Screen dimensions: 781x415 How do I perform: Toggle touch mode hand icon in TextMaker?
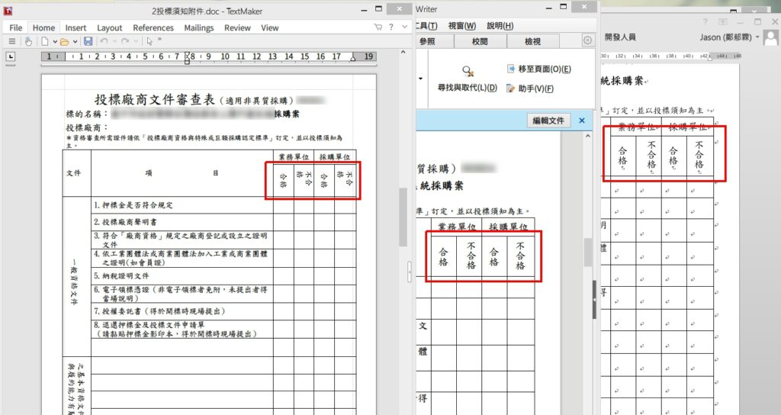tap(28, 42)
